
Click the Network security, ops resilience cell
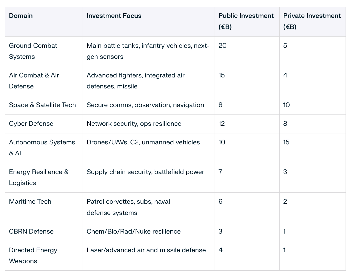point(134,124)
